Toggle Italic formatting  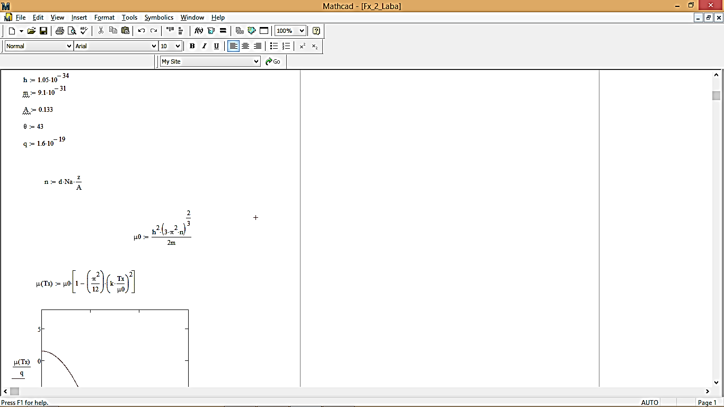(x=204, y=46)
